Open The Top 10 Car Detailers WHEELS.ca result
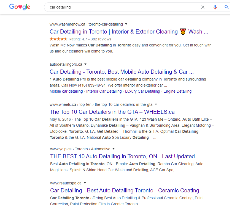 [112, 112]
